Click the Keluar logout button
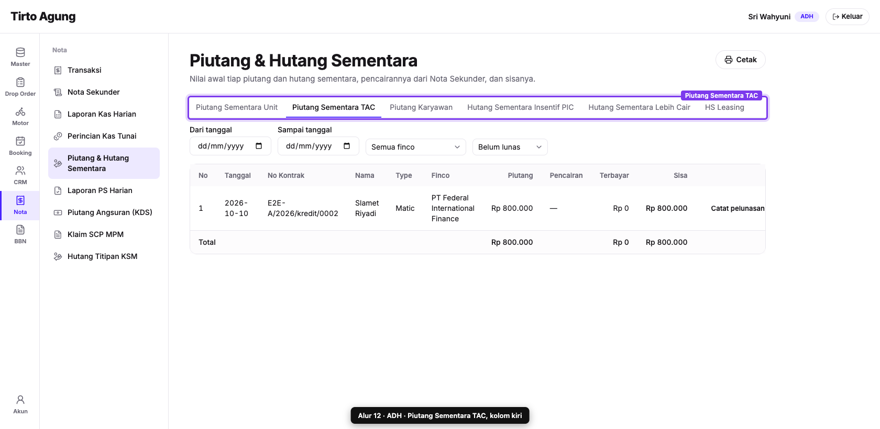This screenshot has height=429, width=880. (x=848, y=17)
